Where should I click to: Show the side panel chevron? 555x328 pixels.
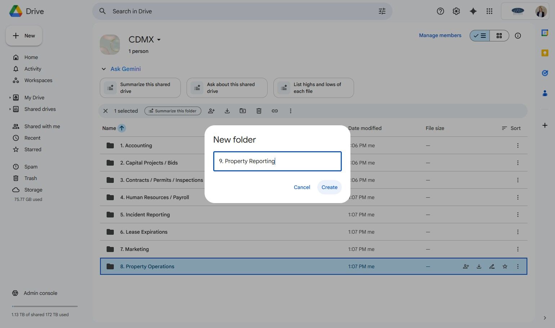(x=545, y=318)
